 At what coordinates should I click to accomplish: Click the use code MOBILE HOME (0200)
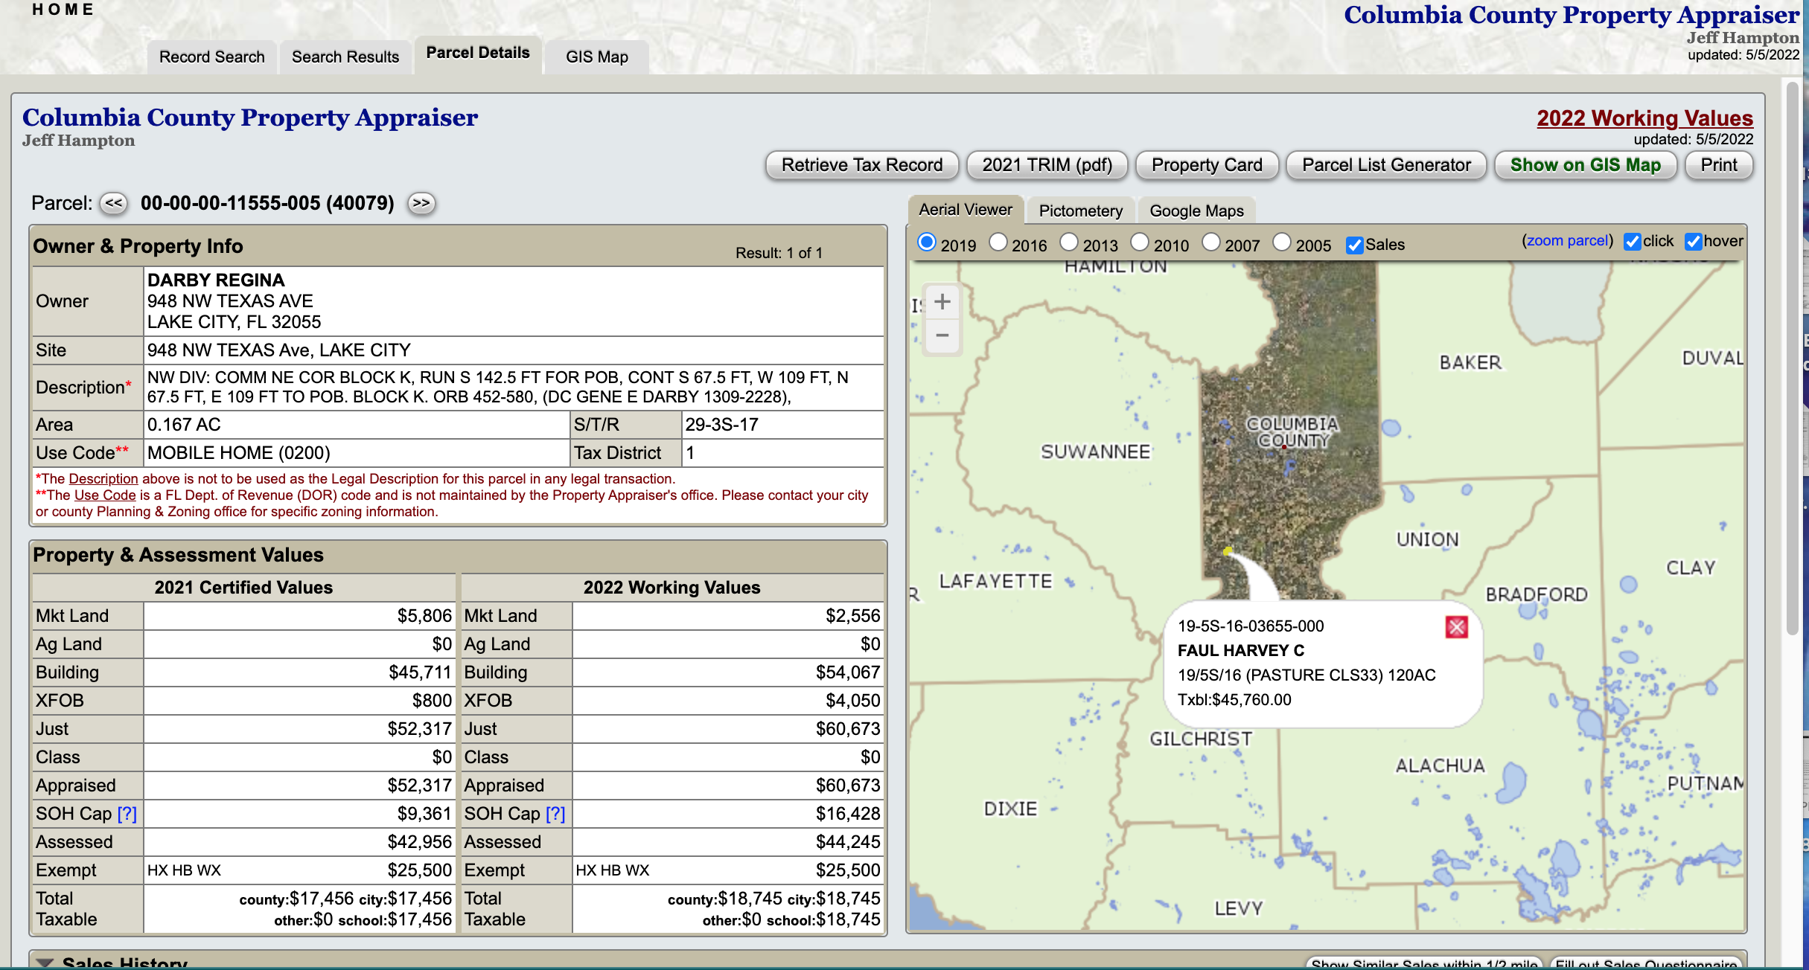coord(239,453)
